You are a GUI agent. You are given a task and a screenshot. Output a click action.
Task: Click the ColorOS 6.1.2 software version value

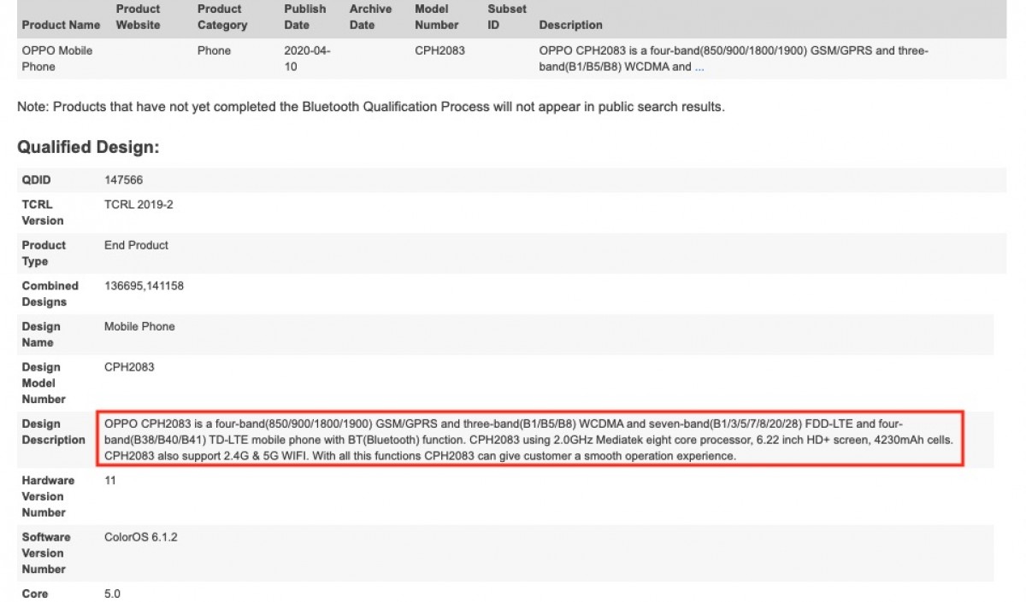(x=141, y=537)
